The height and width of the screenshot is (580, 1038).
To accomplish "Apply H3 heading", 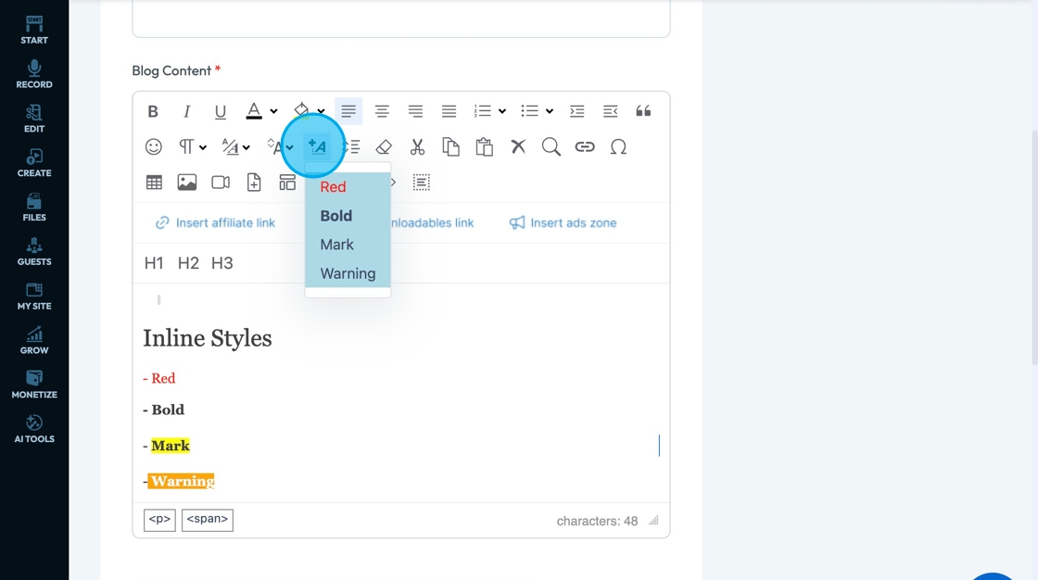I will pos(222,263).
